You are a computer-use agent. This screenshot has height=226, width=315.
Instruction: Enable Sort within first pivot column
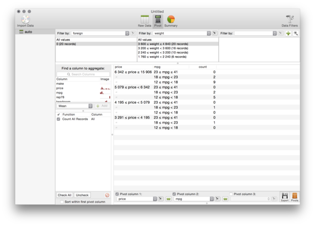[x=62, y=202]
